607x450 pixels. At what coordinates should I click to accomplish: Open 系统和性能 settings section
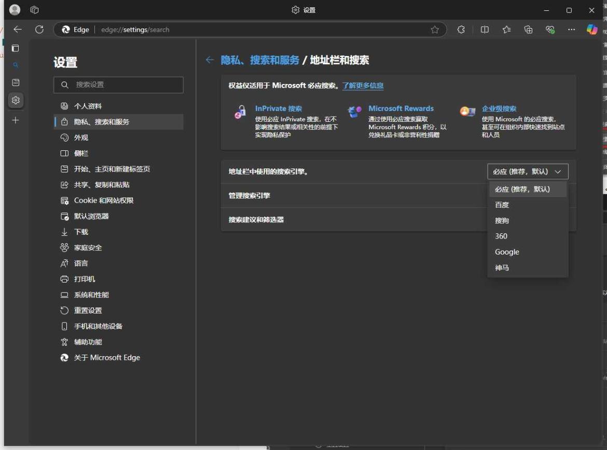pos(118,295)
